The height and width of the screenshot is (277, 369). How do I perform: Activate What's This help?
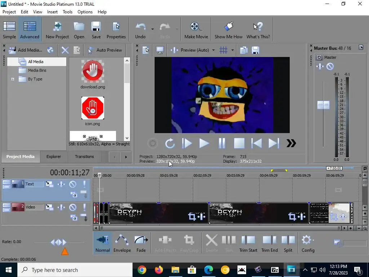pyautogui.click(x=258, y=30)
